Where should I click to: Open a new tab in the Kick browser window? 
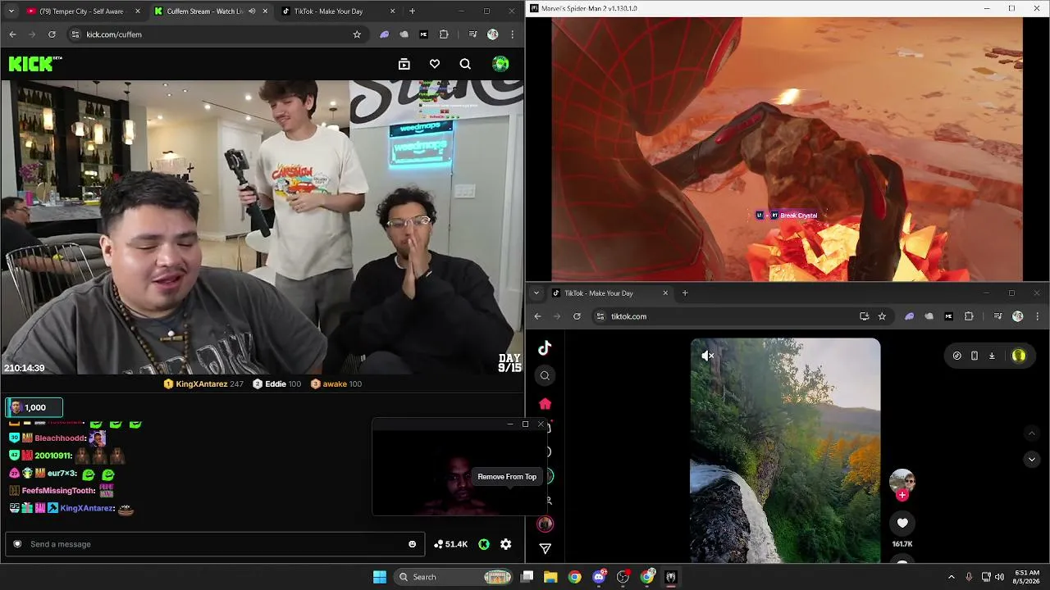coord(412,11)
